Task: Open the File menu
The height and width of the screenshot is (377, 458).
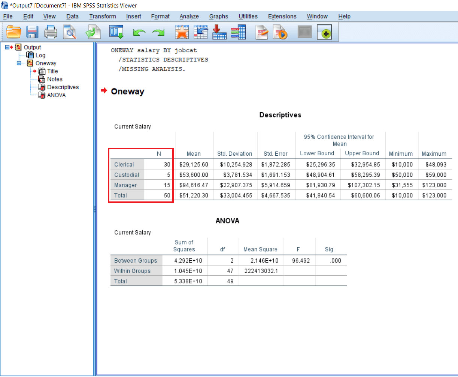Action: tap(7, 17)
